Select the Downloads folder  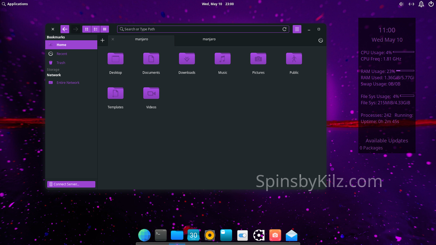(187, 59)
